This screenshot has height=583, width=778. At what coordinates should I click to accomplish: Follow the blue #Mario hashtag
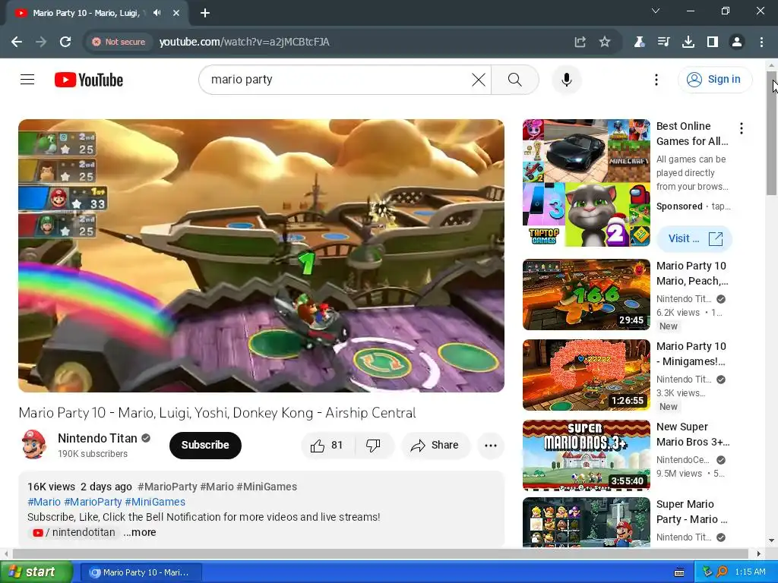coord(44,502)
